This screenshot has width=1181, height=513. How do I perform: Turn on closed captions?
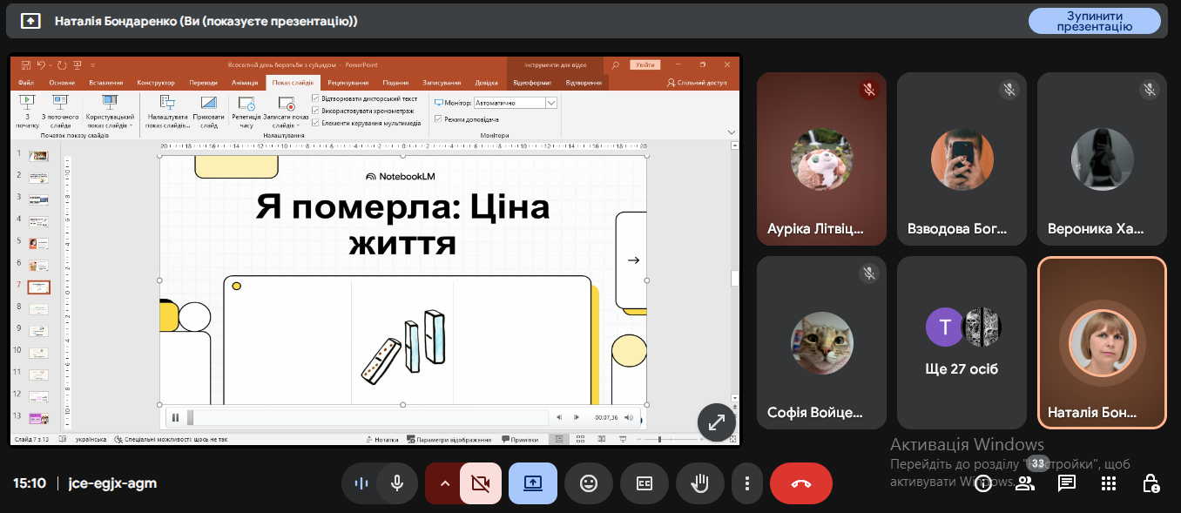[644, 483]
